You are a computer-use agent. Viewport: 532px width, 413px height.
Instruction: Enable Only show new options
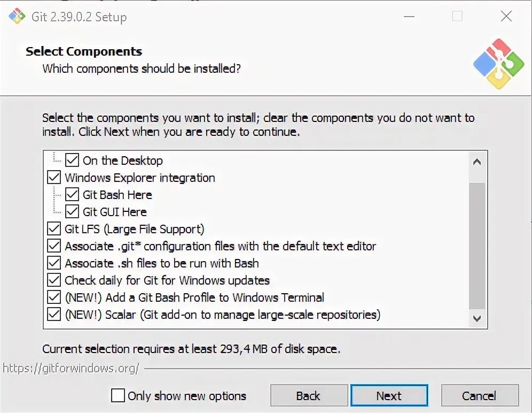[x=118, y=396]
